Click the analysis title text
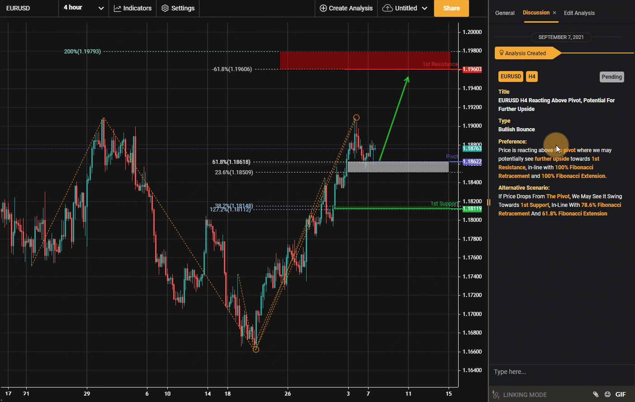 point(556,105)
